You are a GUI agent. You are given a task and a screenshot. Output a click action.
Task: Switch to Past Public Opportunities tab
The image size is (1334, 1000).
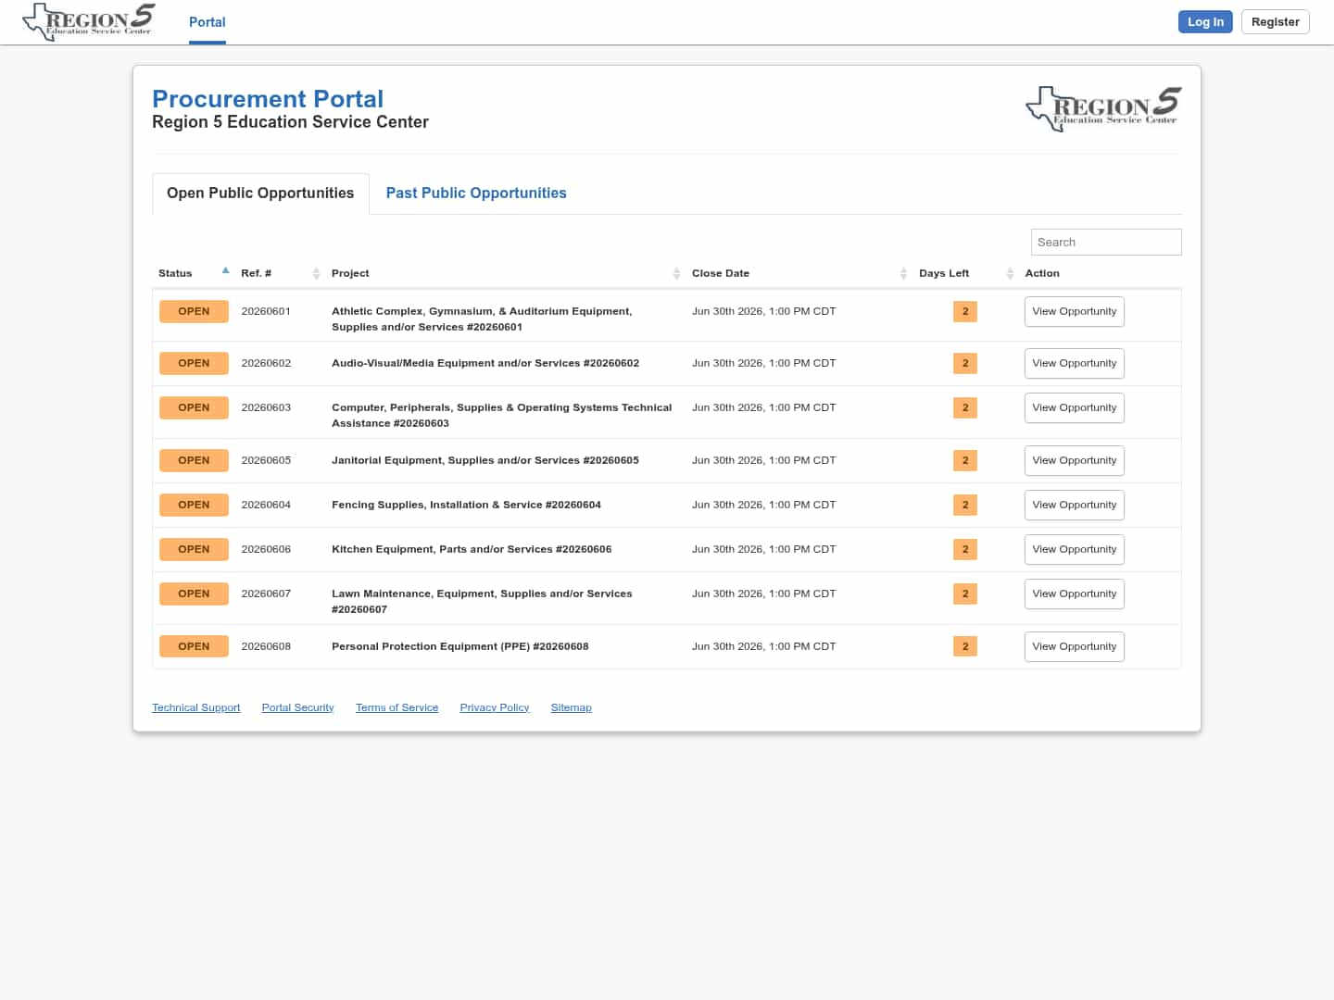476,193
